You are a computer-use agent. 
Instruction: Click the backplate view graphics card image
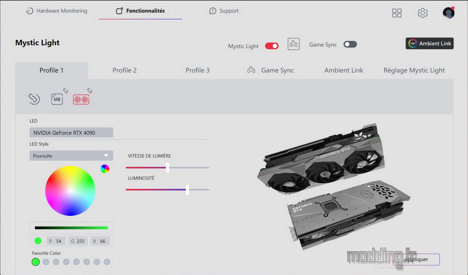pos(348,215)
